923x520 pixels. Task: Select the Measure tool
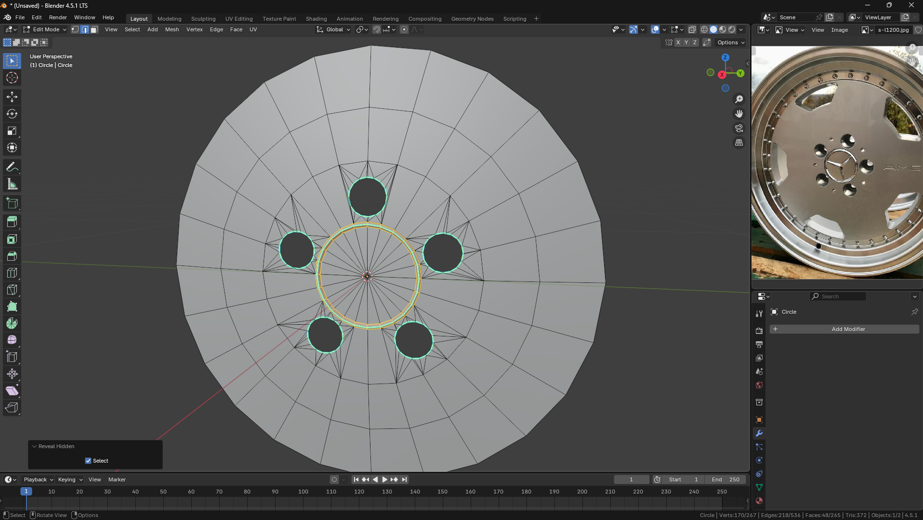coord(12,184)
